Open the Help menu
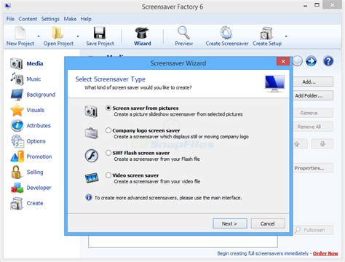Screen dimensions: 345x262 click(86, 19)
